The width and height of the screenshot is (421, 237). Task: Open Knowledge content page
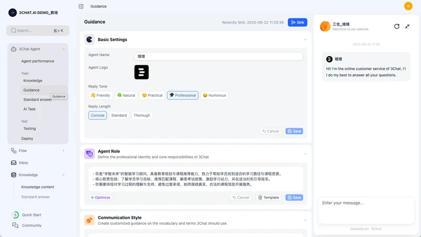37,187
